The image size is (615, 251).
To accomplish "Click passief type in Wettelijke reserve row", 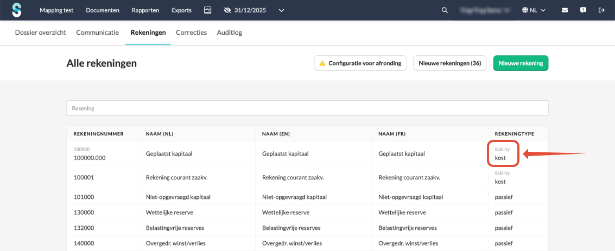I will 504,213.
